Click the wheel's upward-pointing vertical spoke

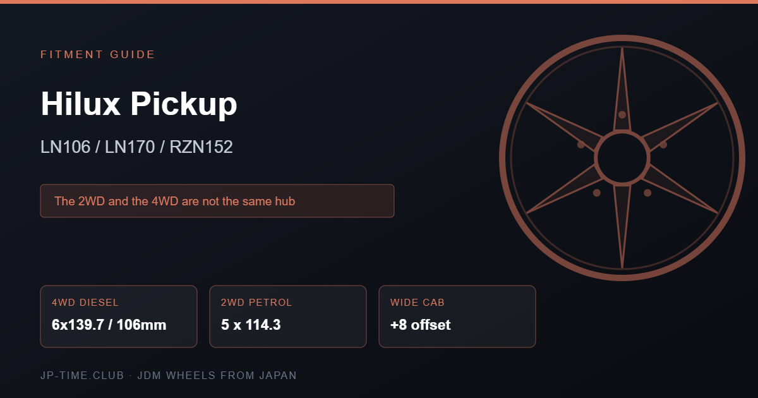(622, 88)
